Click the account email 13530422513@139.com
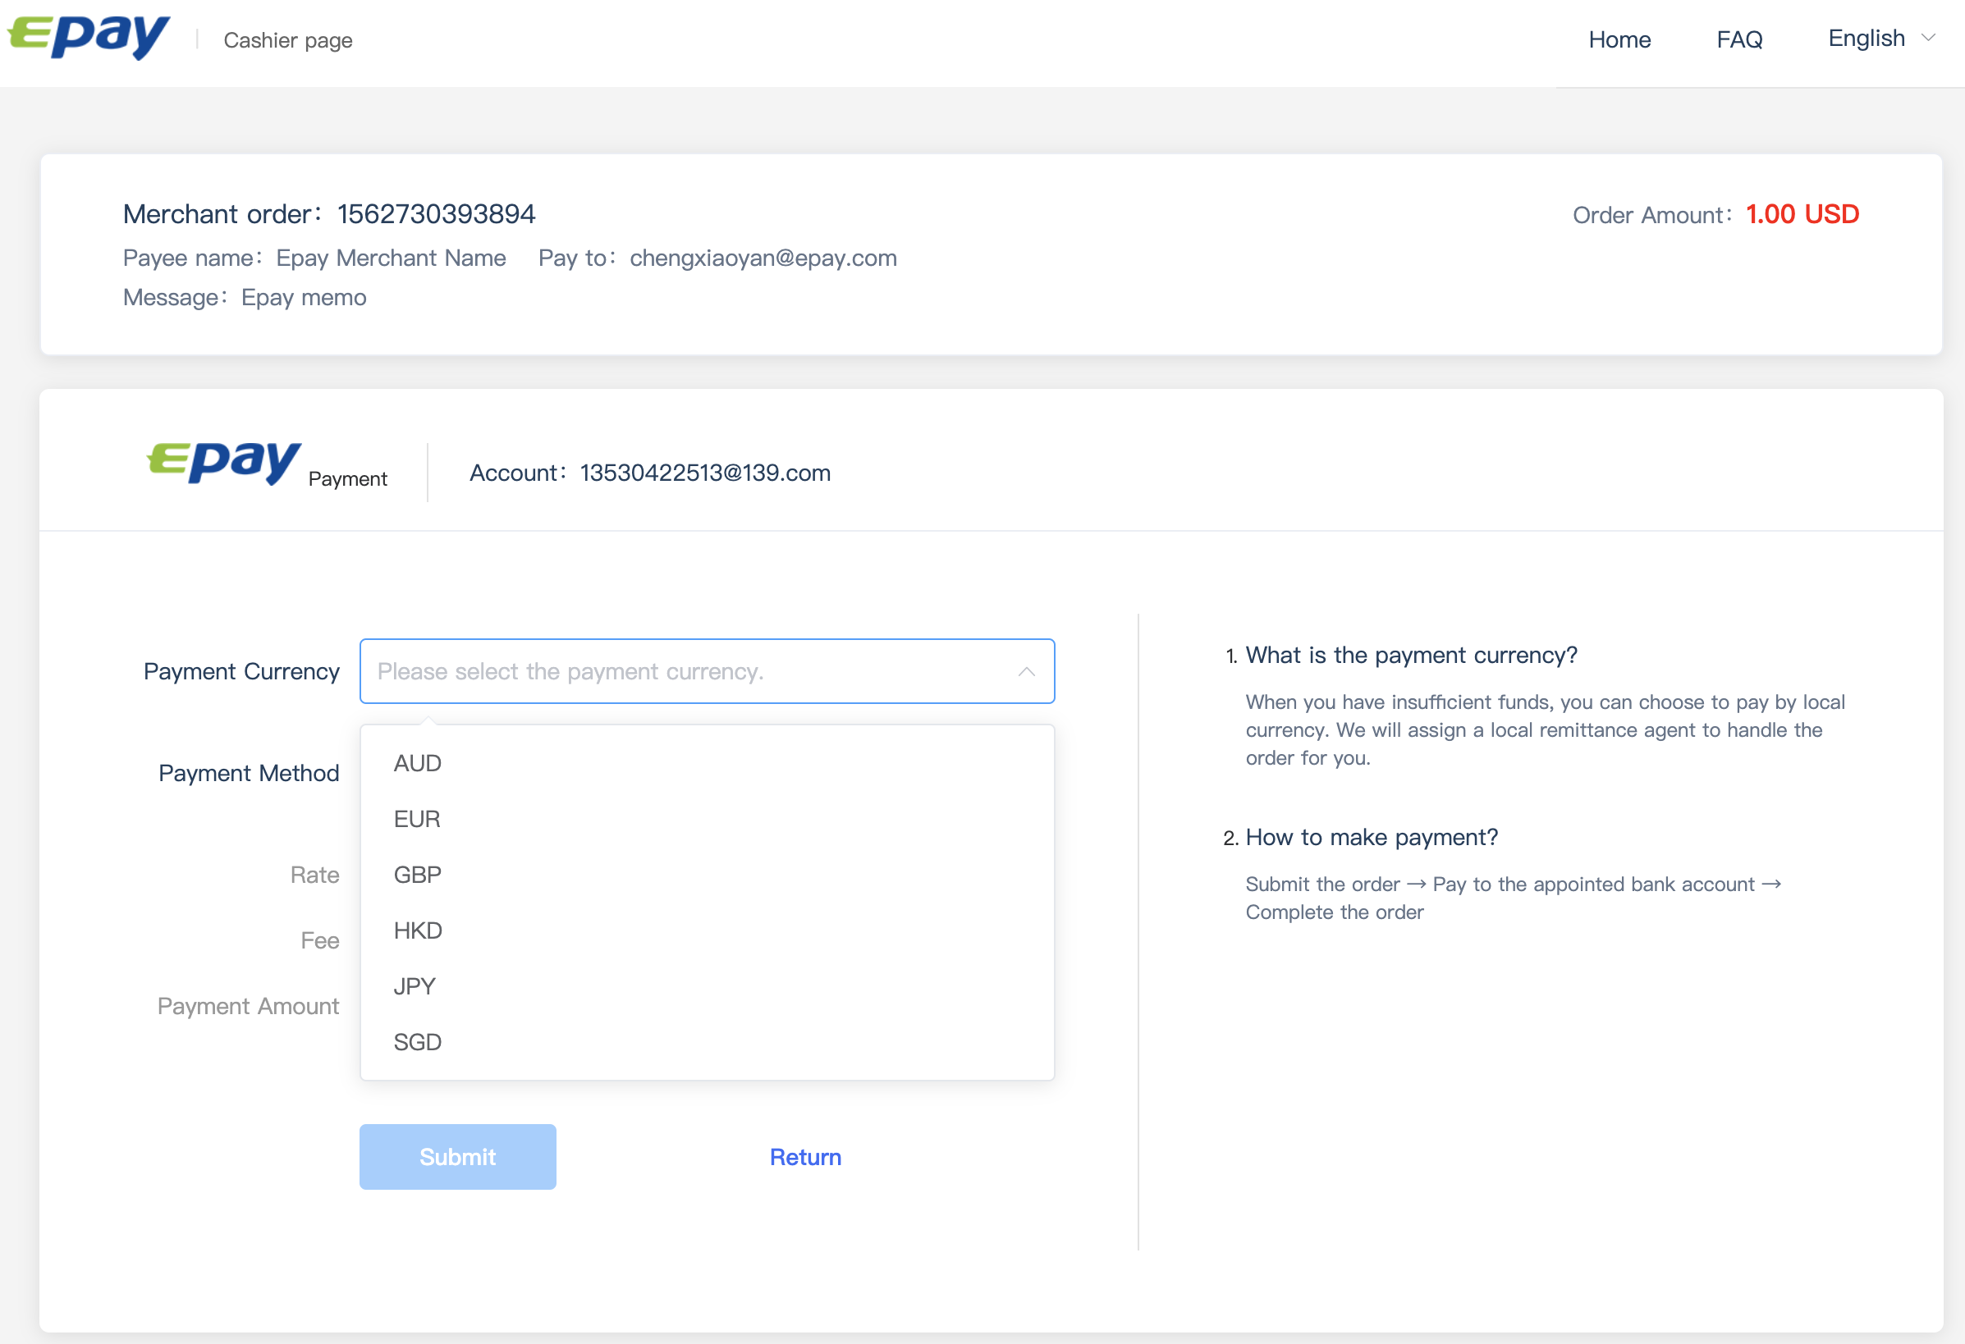1965x1344 pixels. 705,473
